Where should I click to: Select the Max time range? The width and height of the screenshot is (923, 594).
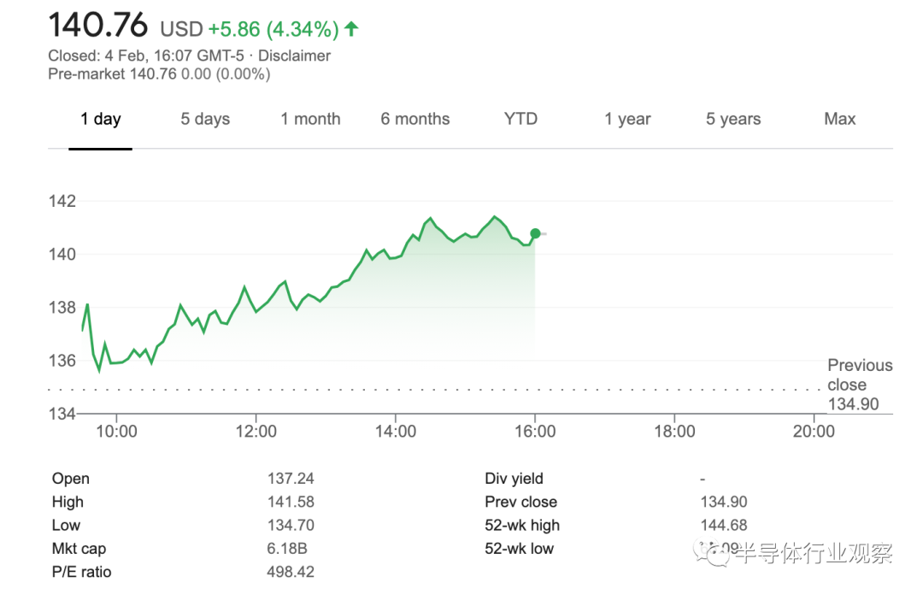click(839, 120)
